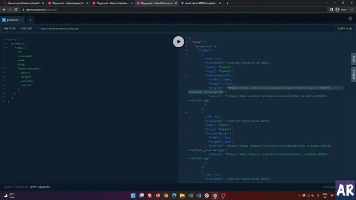Go back in browser history
Viewport: 356px width, 200px height.
(x=4, y=10)
